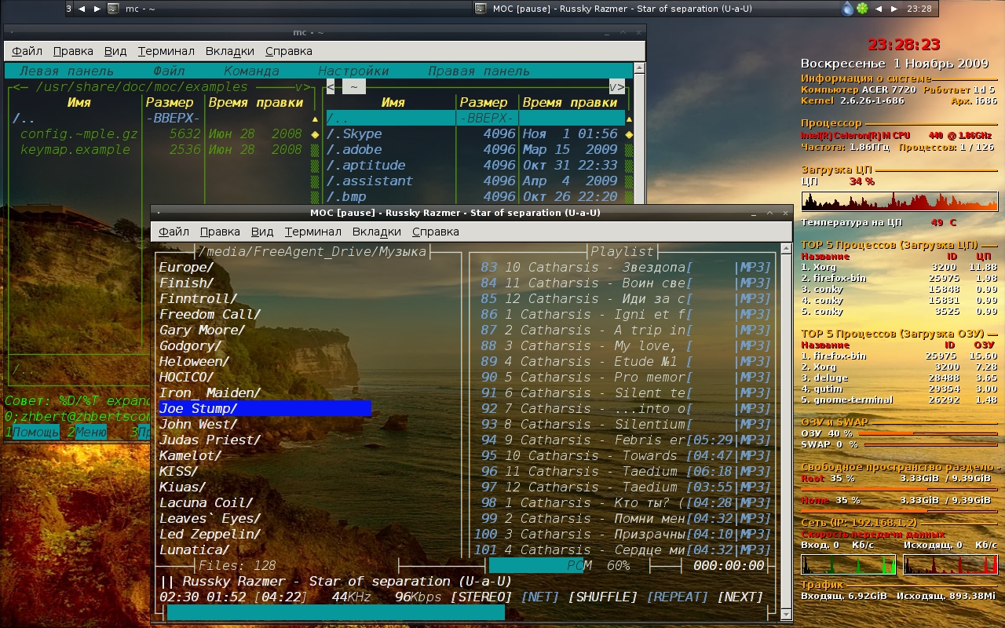The height and width of the screenshot is (628, 1005).
Task: Enable SHUFFLE mode in MOC
Action: coord(603,597)
